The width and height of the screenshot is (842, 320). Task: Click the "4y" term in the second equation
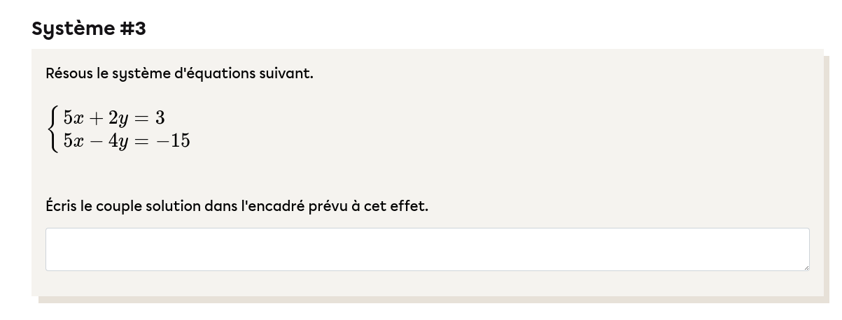click(118, 141)
